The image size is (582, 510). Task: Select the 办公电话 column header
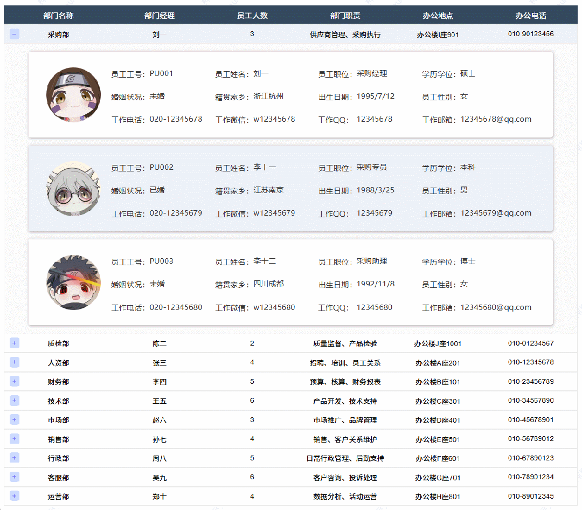531,16
